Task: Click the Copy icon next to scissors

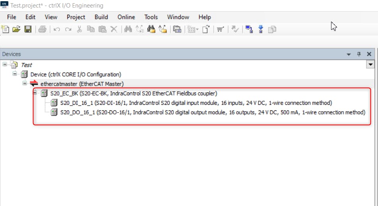Action: tap(91, 29)
